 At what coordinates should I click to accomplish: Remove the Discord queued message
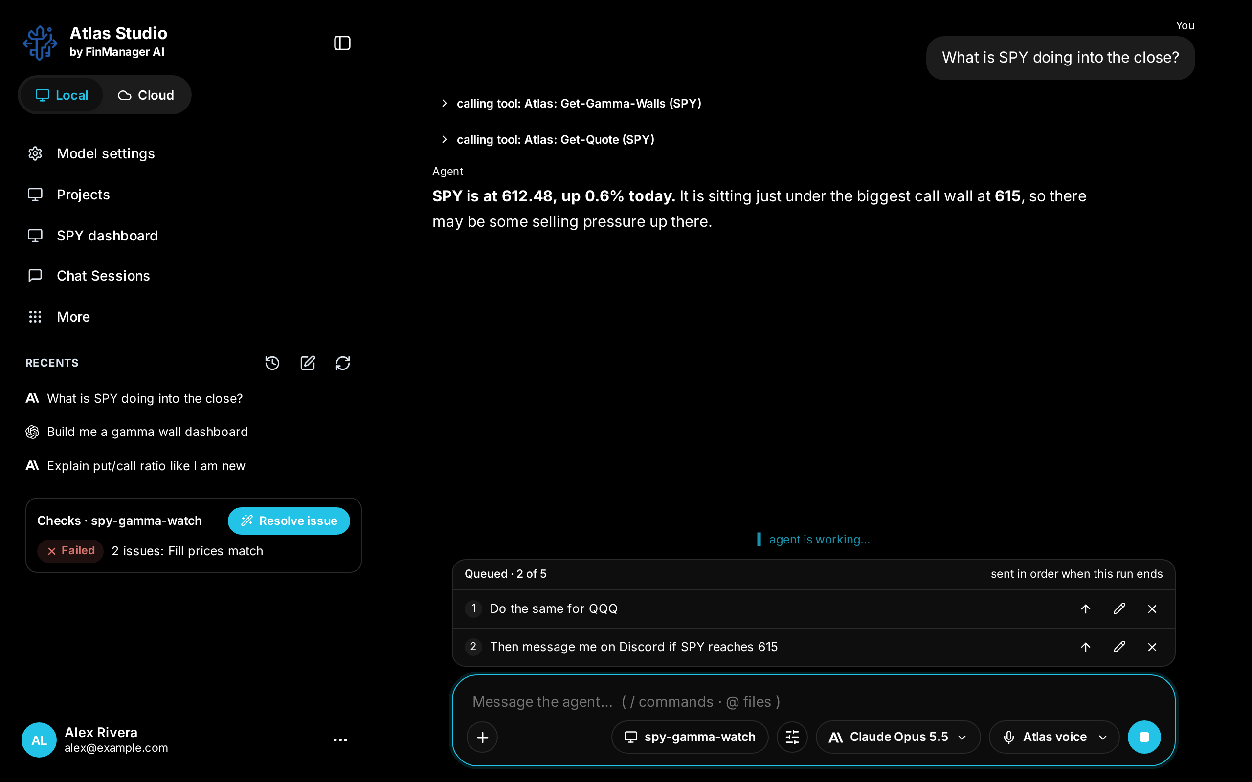[x=1152, y=647]
